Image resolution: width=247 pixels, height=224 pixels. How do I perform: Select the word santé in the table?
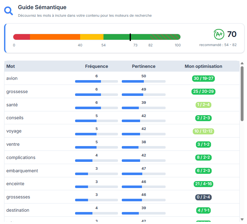click(x=12, y=105)
